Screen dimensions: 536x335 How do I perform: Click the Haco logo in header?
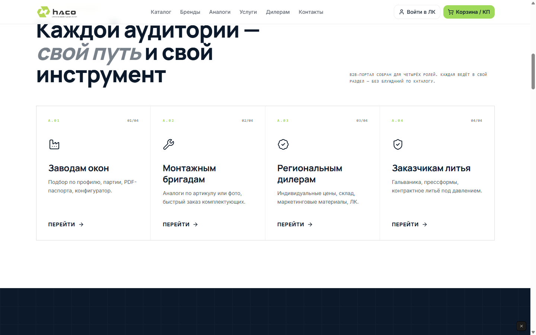coord(57,12)
